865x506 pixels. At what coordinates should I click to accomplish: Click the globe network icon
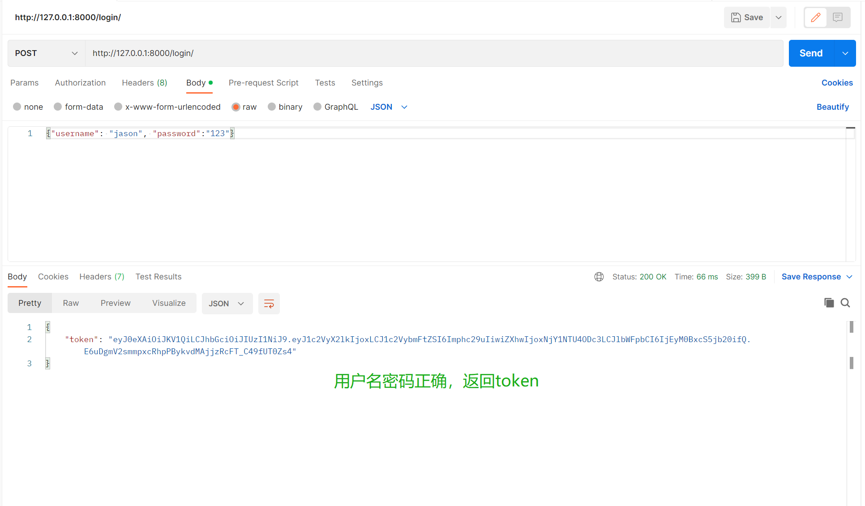tap(599, 277)
